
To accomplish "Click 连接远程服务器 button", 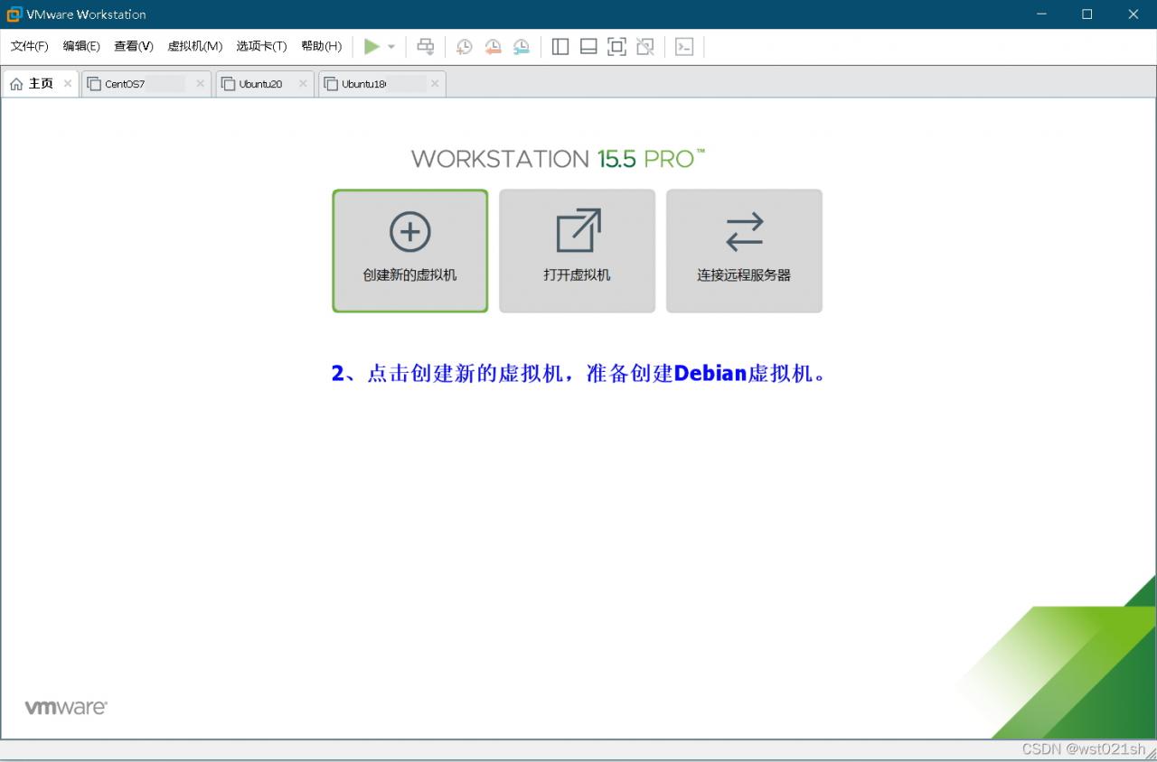I will tap(744, 251).
